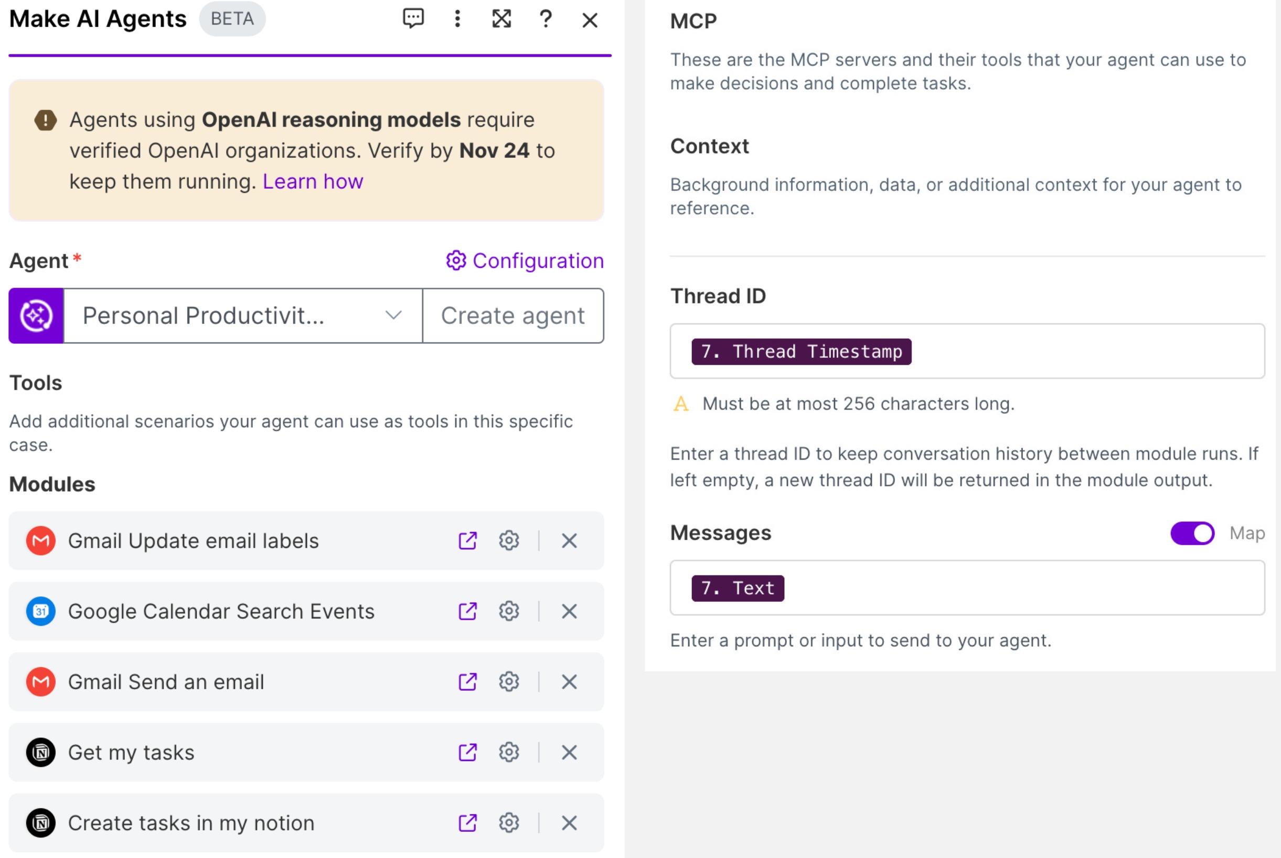The width and height of the screenshot is (1281, 858).
Task: Close the Make AI Agents panel
Action: click(590, 20)
